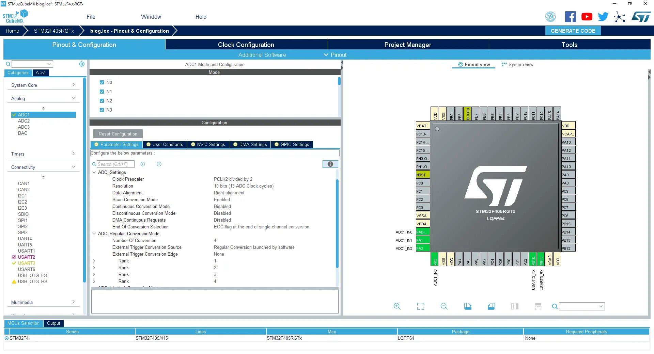Select the PA0 pin on chip

(x=423, y=232)
